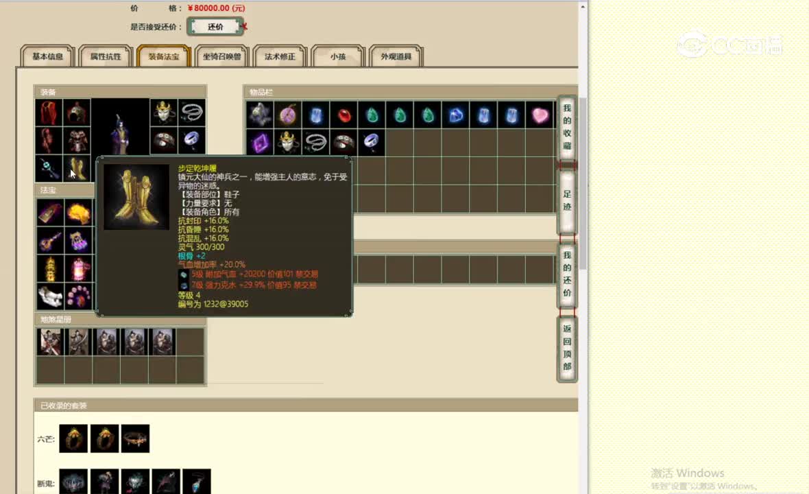
Task: Select the purple diamond gem in 物品栏
Action: pyautogui.click(x=260, y=143)
